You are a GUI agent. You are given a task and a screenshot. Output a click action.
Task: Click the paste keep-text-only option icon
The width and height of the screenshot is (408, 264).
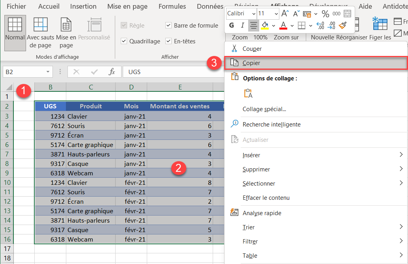coord(248,93)
